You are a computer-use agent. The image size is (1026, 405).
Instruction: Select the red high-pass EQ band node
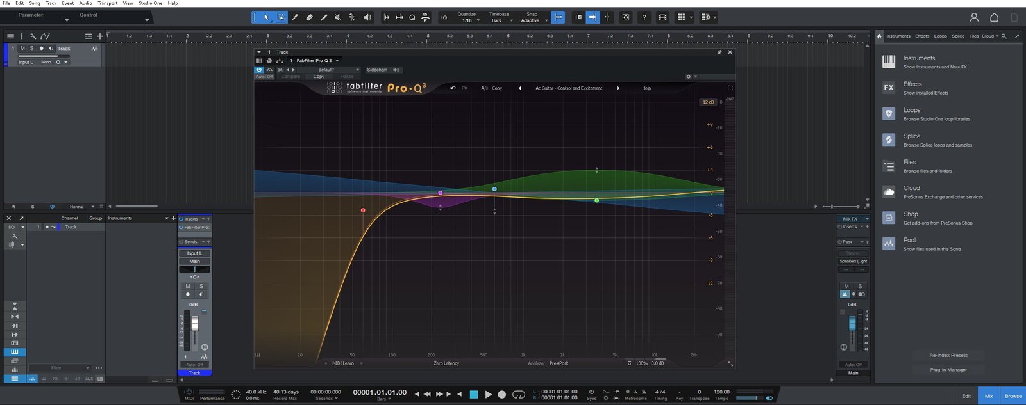(x=363, y=210)
